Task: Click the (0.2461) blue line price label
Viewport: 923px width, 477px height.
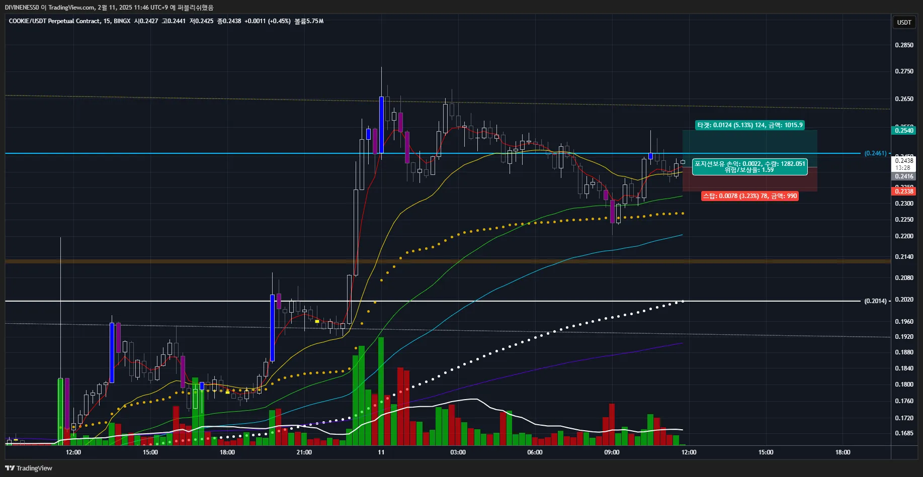Action: tap(875, 153)
